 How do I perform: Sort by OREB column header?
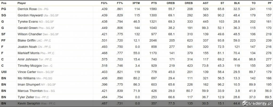tap(171, 3)
